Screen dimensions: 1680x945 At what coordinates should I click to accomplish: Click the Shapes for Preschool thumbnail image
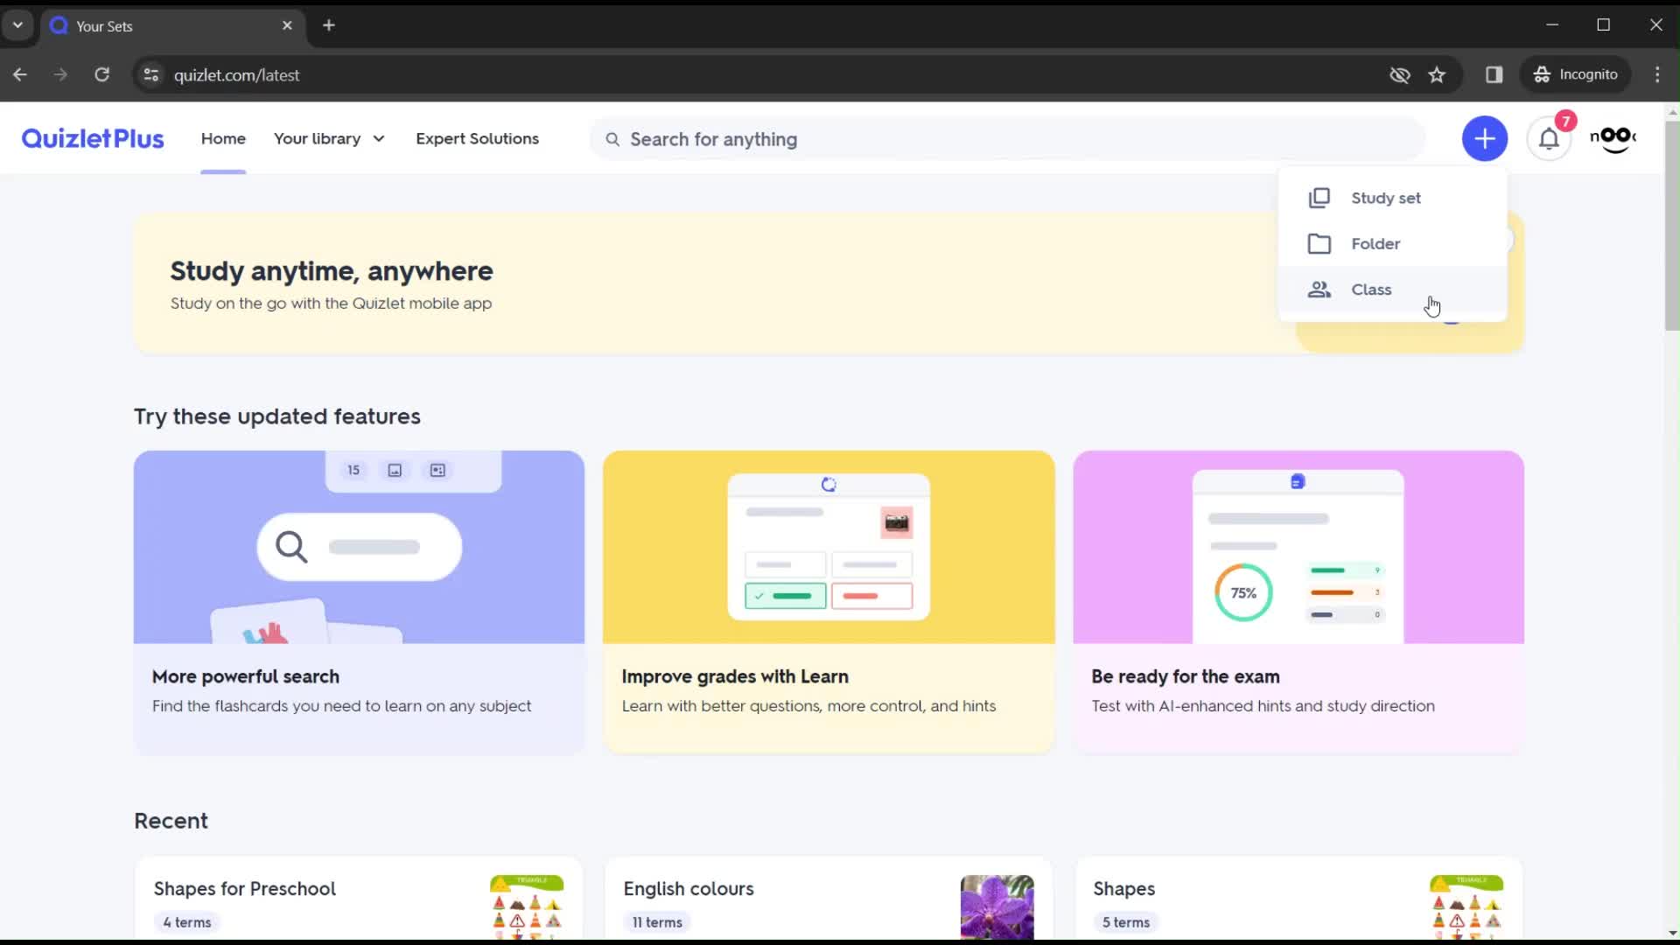(527, 907)
